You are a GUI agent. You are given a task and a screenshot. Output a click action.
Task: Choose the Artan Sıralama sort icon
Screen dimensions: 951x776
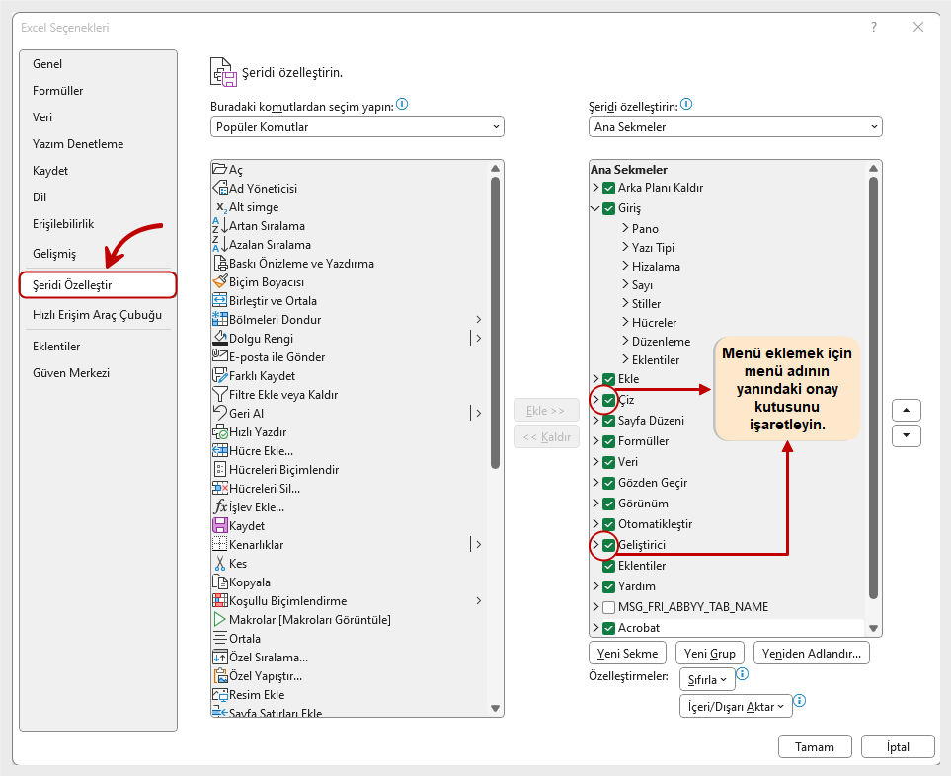219,225
